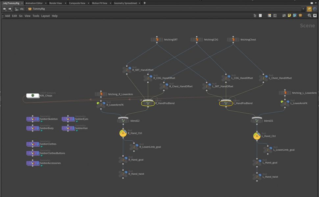The width and height of the screenshot is (319, 197).
Task: Click the yellow sticky note toolbar icon
Action: tap(289, 15)
